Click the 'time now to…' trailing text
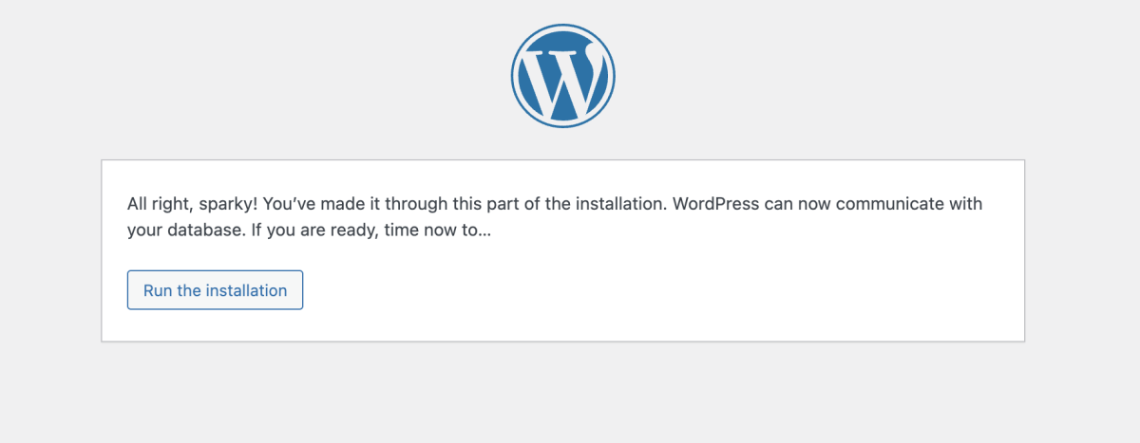The width and height of the screenshot is (1140, 443). coord(438,230)
